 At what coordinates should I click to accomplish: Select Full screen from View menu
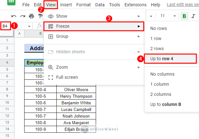tap(67, 77)
